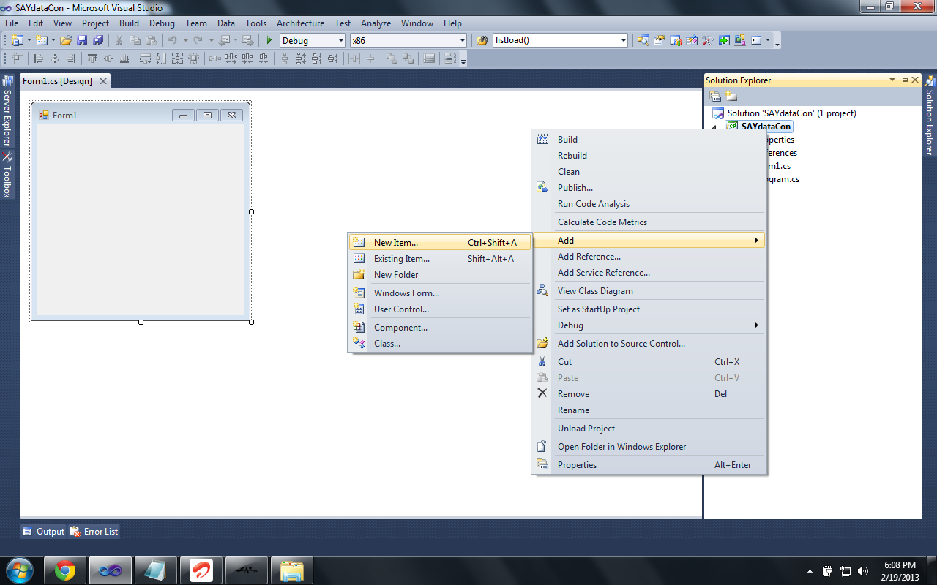Viewport: 937px width, 585px height.
Task: Open the Undo history dropdown arrow
Action: (x=185, y=41)
